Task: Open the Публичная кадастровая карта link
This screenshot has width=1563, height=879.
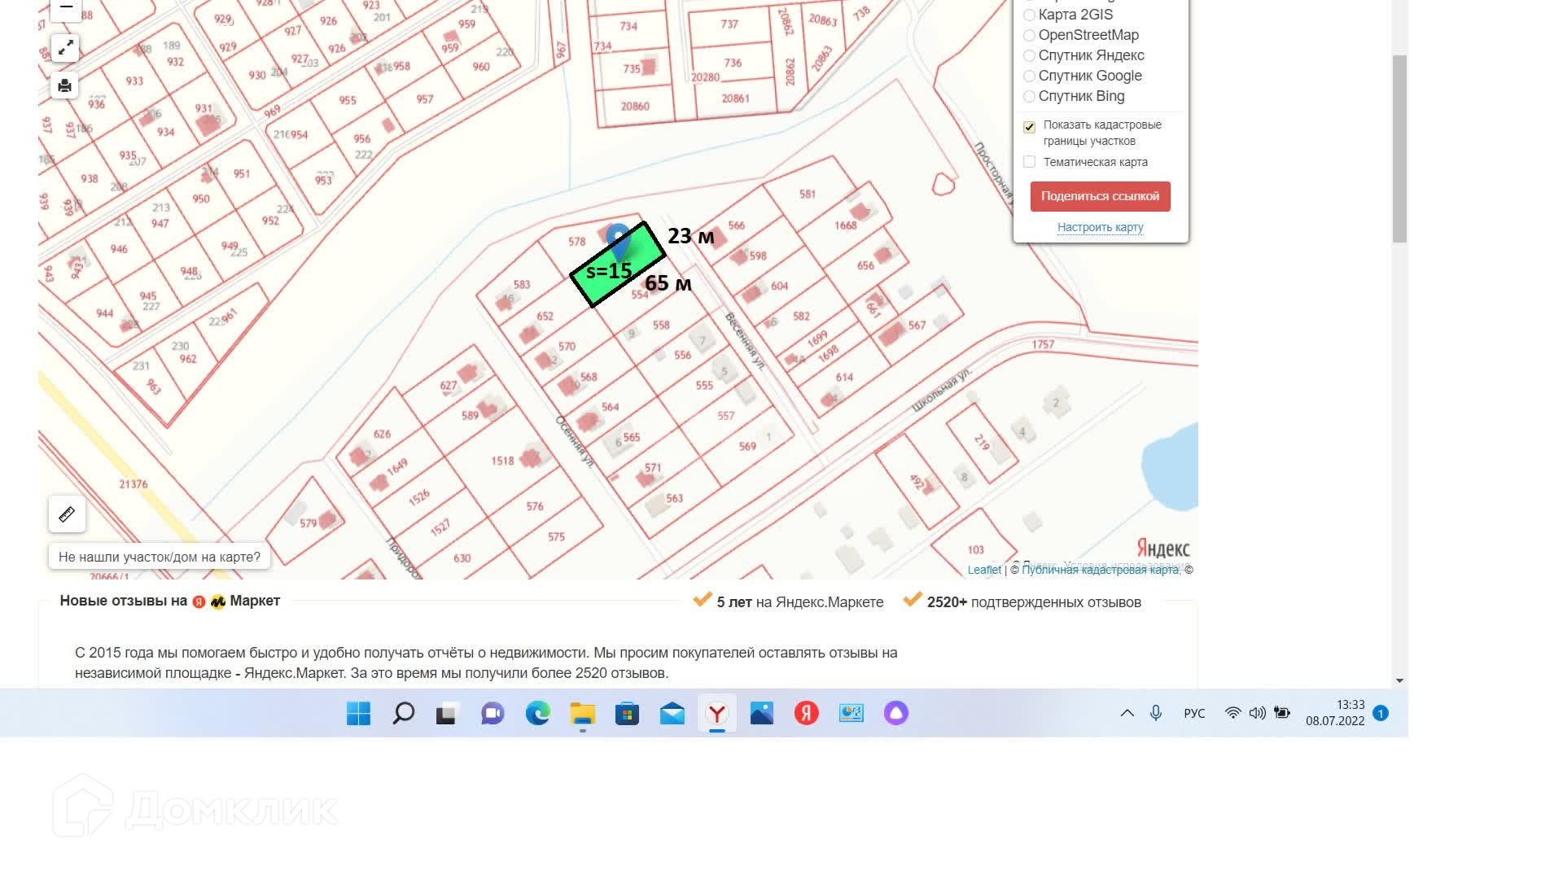Action: tap(1100, 570)
